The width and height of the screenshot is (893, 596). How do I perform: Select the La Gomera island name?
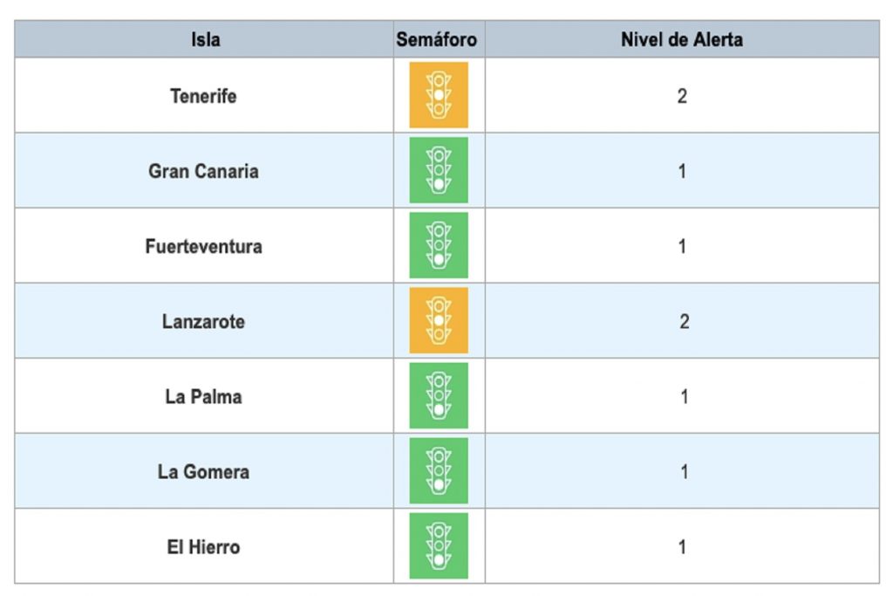click(203, 472)
